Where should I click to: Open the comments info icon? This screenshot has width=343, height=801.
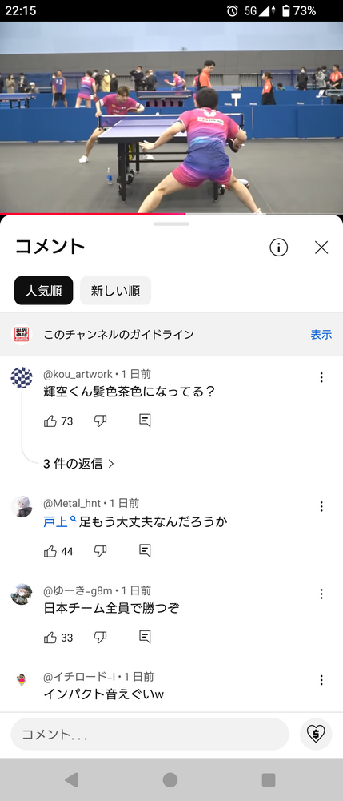(278, 248)
